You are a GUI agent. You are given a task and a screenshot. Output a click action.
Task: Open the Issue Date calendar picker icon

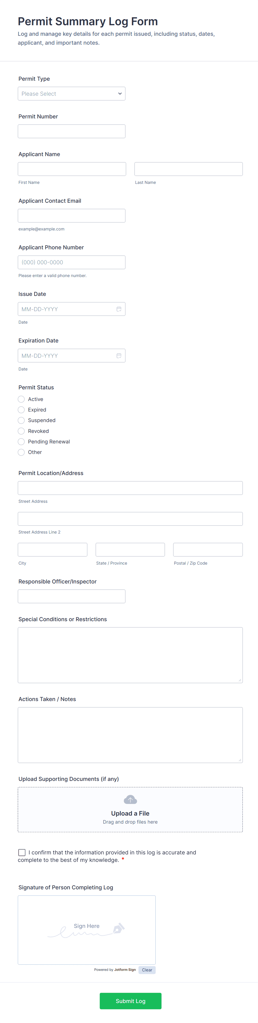click(119, 309)
